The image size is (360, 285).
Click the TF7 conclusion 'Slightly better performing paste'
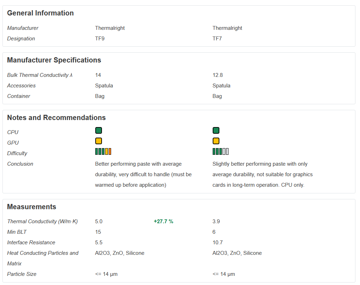tap(249, 164)
